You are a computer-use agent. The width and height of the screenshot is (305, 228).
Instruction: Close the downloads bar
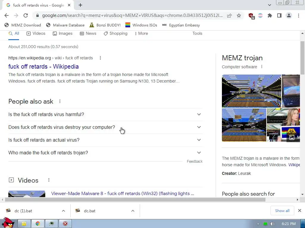point(300,210)
